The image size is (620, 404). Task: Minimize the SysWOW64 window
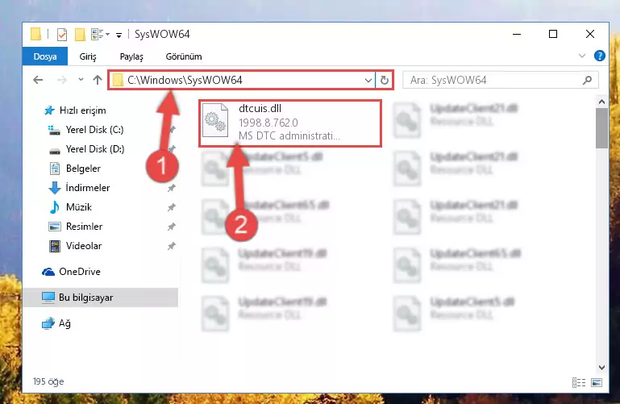tap(517, 35)
